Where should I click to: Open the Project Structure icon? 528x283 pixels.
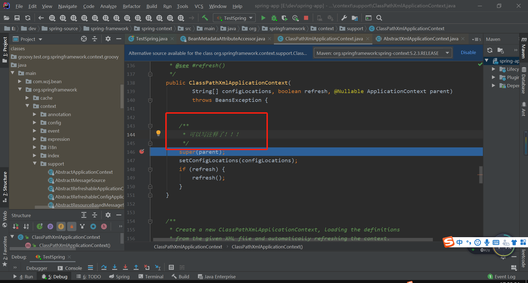click(x=355, y=18)
